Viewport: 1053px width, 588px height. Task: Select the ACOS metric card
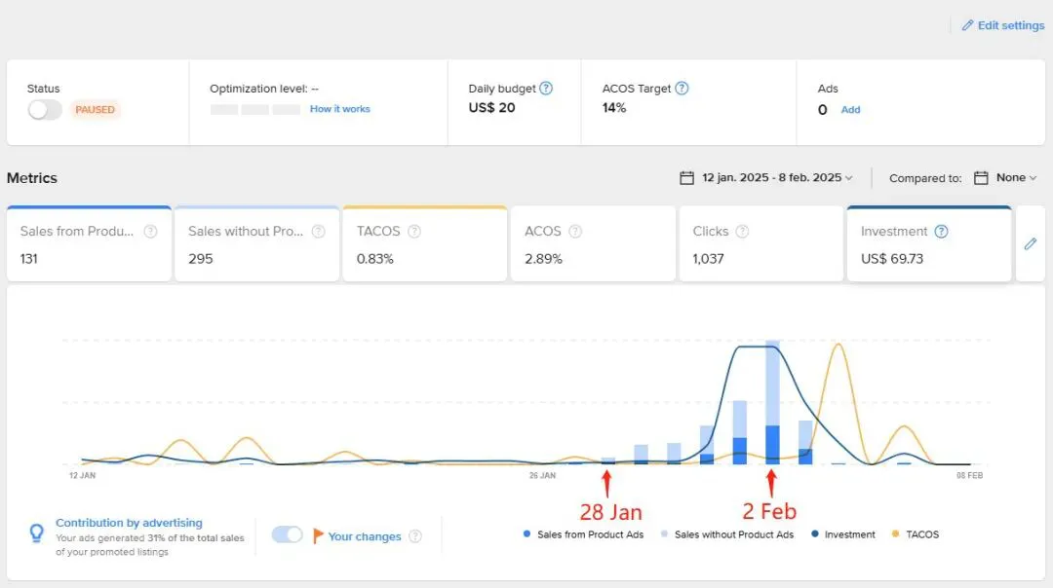pos(593,244)
